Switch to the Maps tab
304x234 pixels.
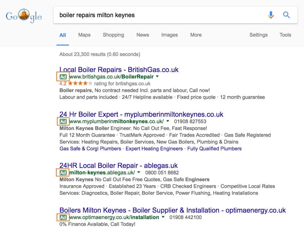click(84, 35)
